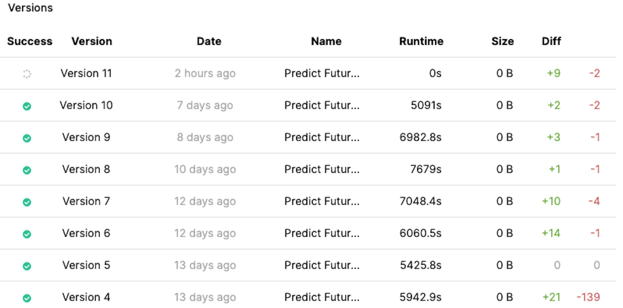
Task: Click the +14 diff value for Version 6
Action: [x=551, y=233]
